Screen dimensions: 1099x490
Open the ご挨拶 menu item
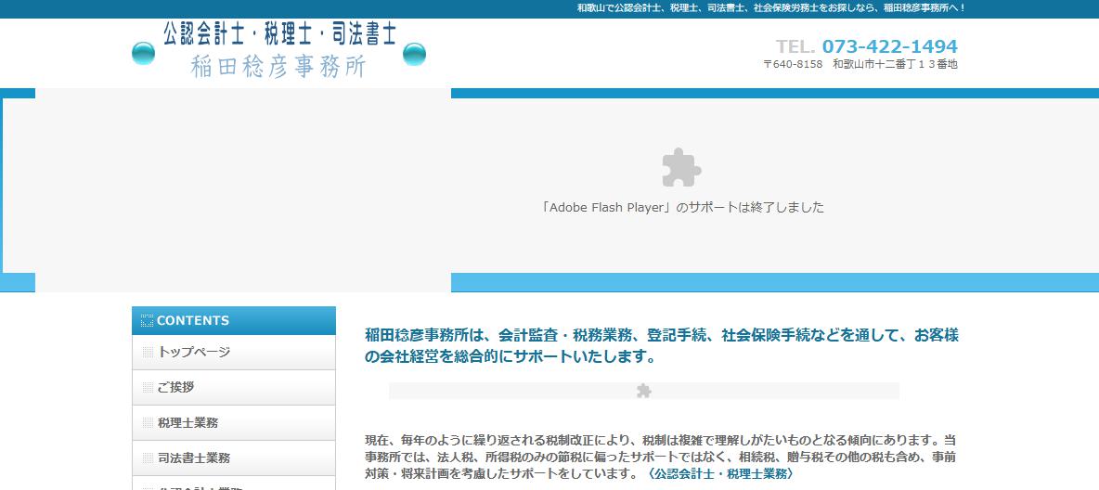(x=233, y=387)
